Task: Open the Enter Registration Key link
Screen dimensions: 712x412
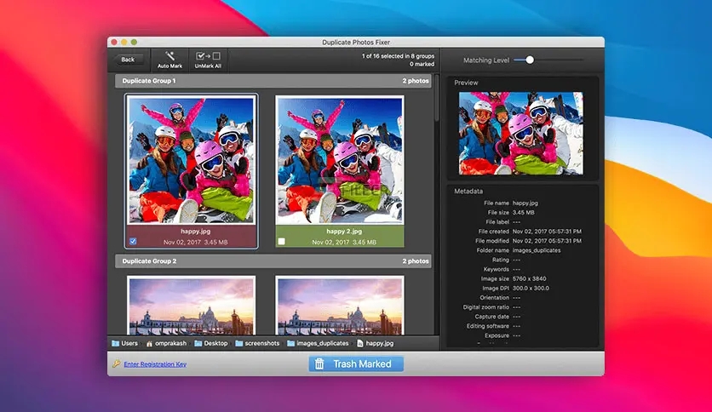Action: pyautogui.click(x=155, y=364)
